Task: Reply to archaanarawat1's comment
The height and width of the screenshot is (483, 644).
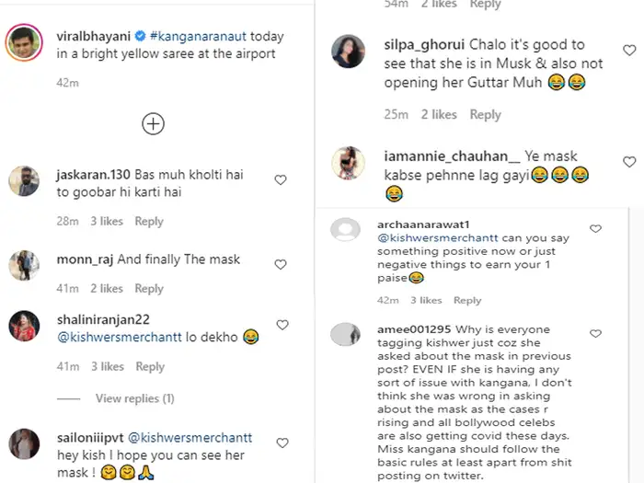Action: tap(467, 300)
